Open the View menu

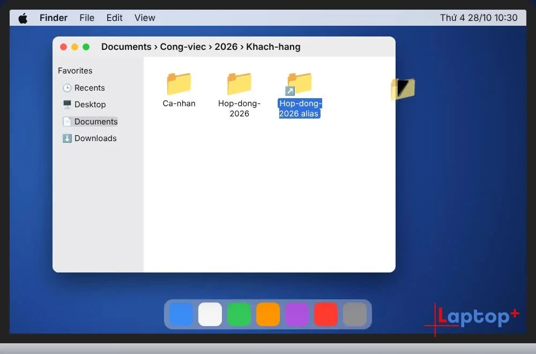point(145,18)
